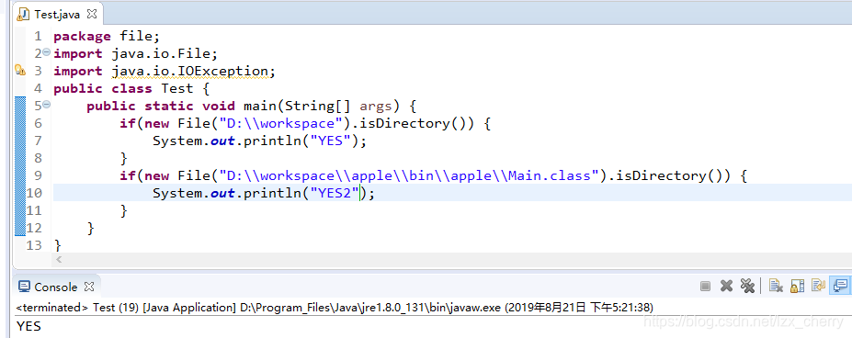Screen dimensions: 852x338
Task: Clear Console using the document-X icon
Action: point(776,286)
